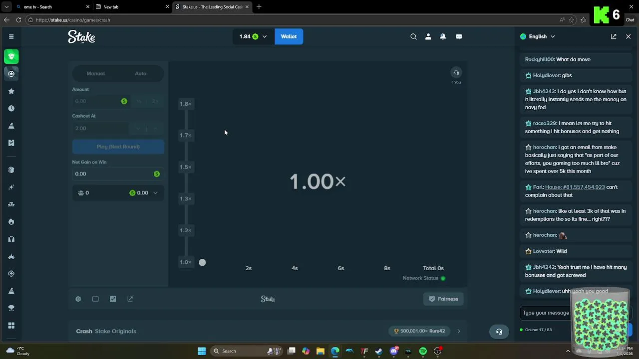Click the live support headset button
Image resolution: width=639 pixels, height=359 pixels.
tap(499, 332)
